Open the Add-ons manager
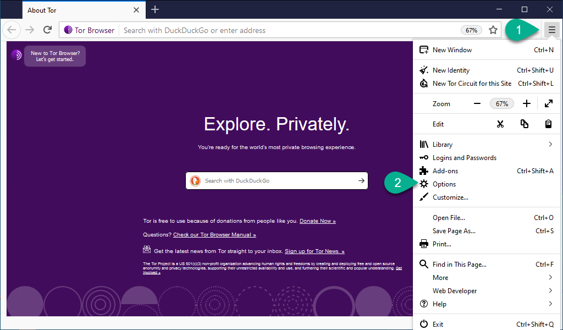Screen dimensions: 563x330 [487, 171]
